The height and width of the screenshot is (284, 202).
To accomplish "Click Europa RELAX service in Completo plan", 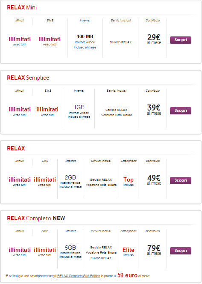I will point(101,258).
